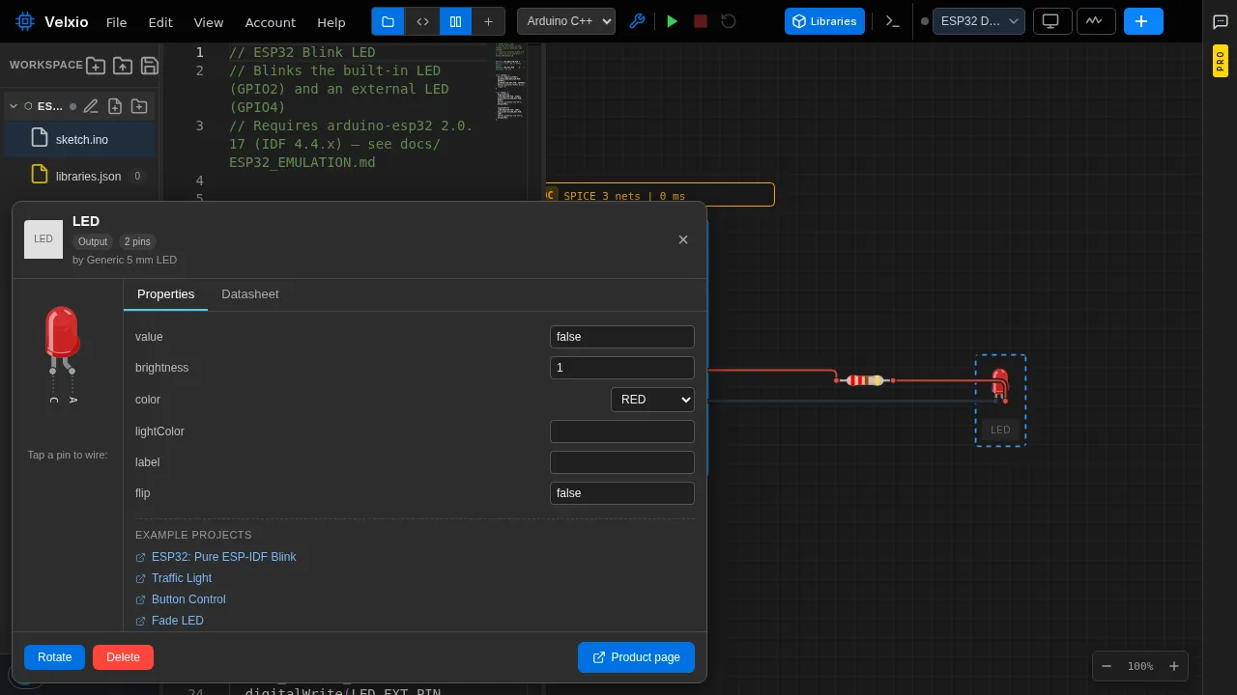1237x695 pixels.
Task: Run the simulation with the green play button
Action: pos(673,21)
